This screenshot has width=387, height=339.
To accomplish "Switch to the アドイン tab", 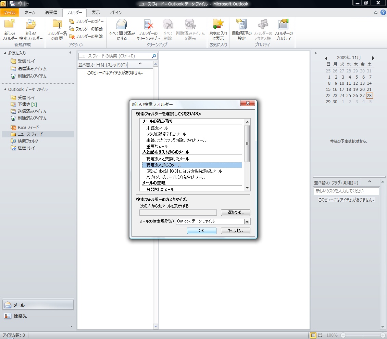I will pyautogui.click(x=115, y=13).
